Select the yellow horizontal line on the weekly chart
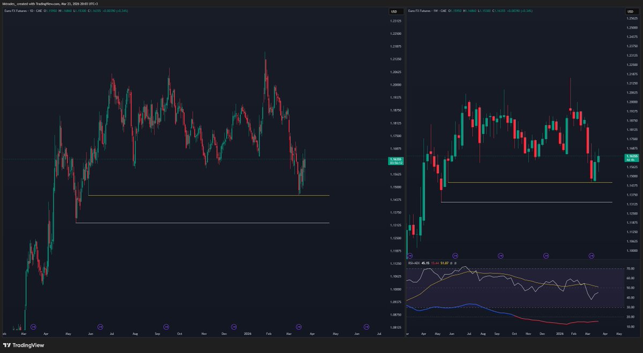Screen dimensions: 643x353 click(529, 183)
